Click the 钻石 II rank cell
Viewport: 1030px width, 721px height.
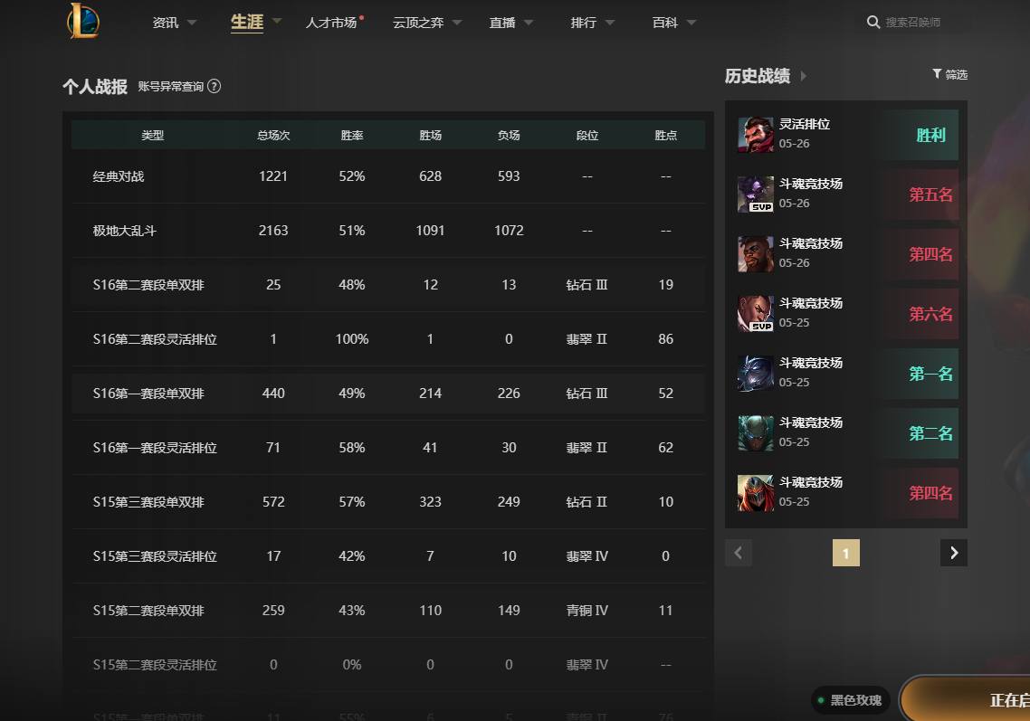587,502
